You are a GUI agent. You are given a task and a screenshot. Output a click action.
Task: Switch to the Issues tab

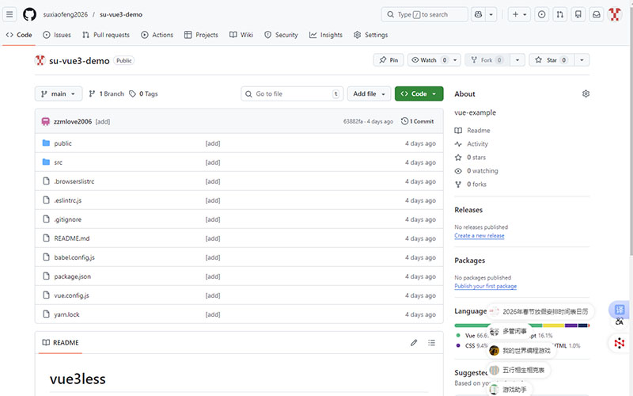pyautogui.click(x=57, y=35)
